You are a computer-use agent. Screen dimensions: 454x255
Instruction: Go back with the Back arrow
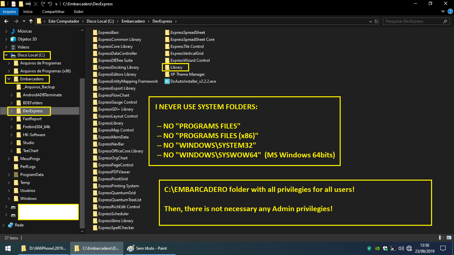point(6,21)
